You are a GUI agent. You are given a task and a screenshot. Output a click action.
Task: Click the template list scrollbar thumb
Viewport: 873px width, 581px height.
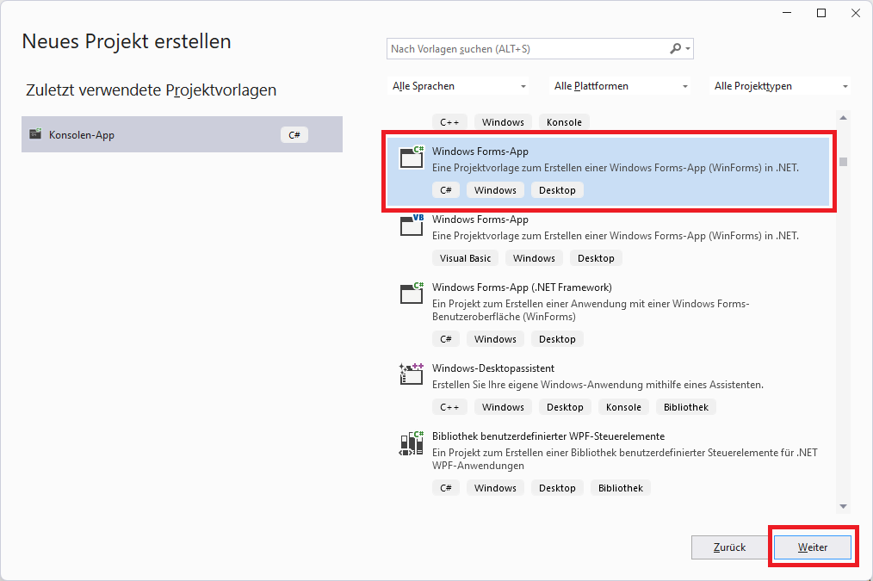844,162
